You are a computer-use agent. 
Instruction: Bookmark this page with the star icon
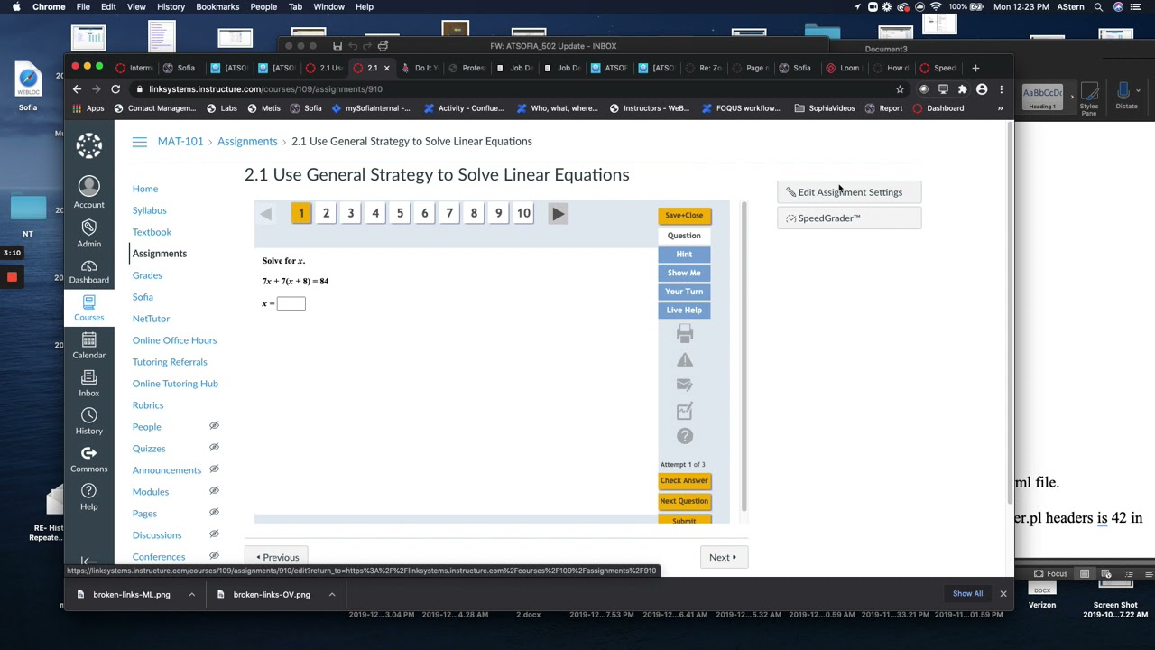tap(900, 89)
